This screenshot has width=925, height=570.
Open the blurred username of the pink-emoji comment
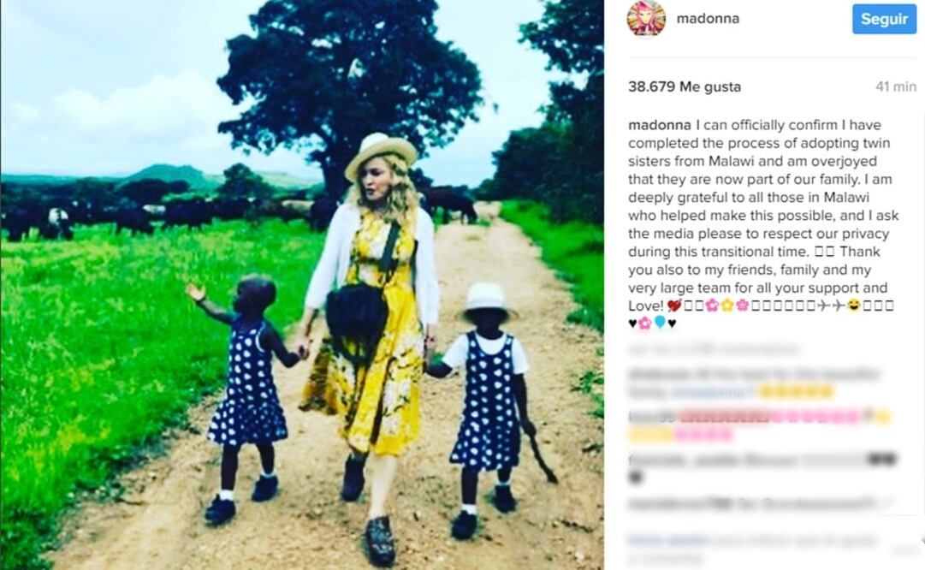coord(652,417)
